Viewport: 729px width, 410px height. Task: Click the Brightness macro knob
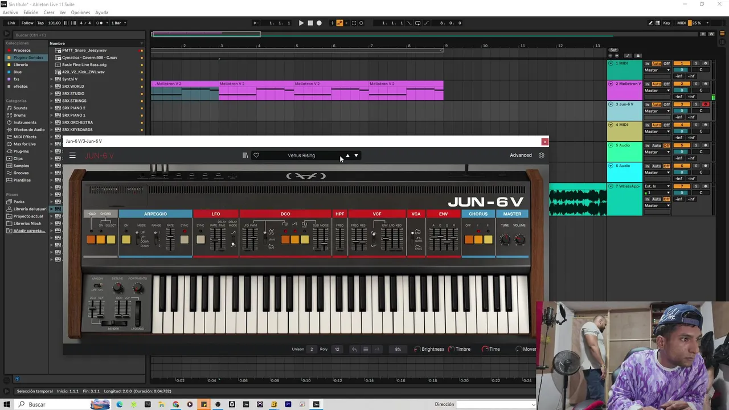tap(417, 349)
